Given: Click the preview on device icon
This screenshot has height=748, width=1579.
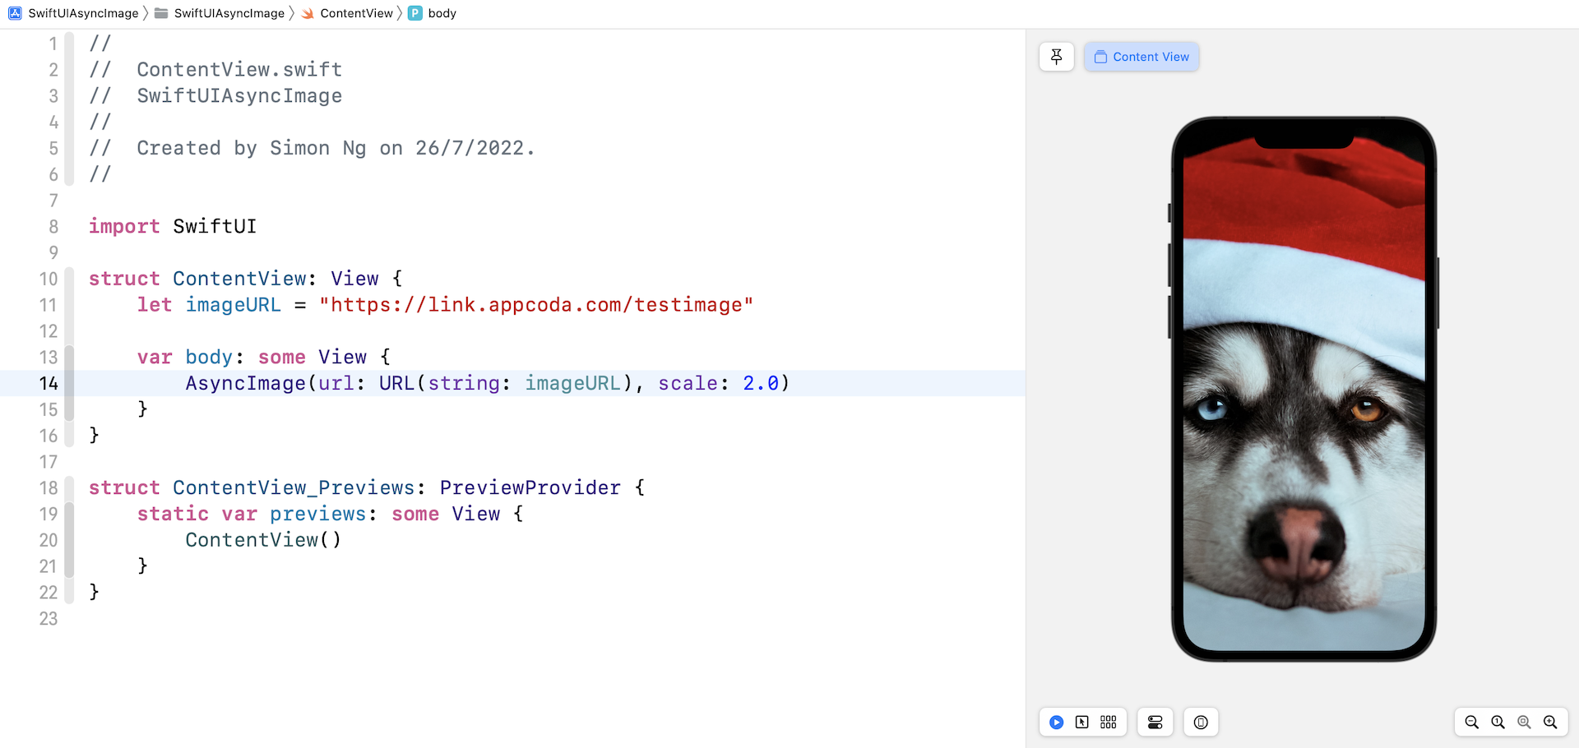Looking at the screenshot, I should tap(1201, 723).
